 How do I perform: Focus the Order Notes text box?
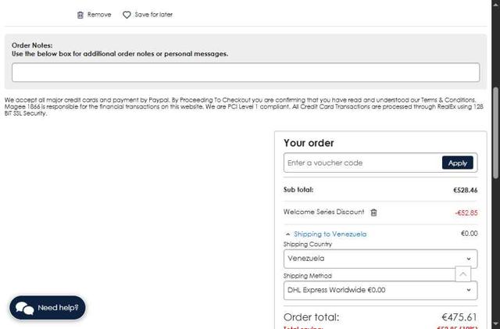pos(245,72)
